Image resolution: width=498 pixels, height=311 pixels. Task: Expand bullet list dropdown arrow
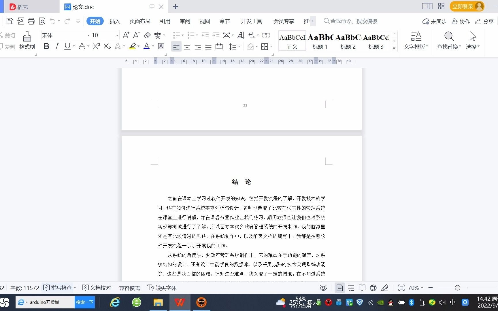pos(183,35)
